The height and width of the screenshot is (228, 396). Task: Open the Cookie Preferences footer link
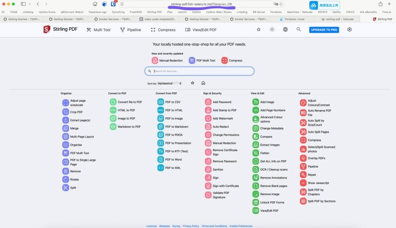241,226
